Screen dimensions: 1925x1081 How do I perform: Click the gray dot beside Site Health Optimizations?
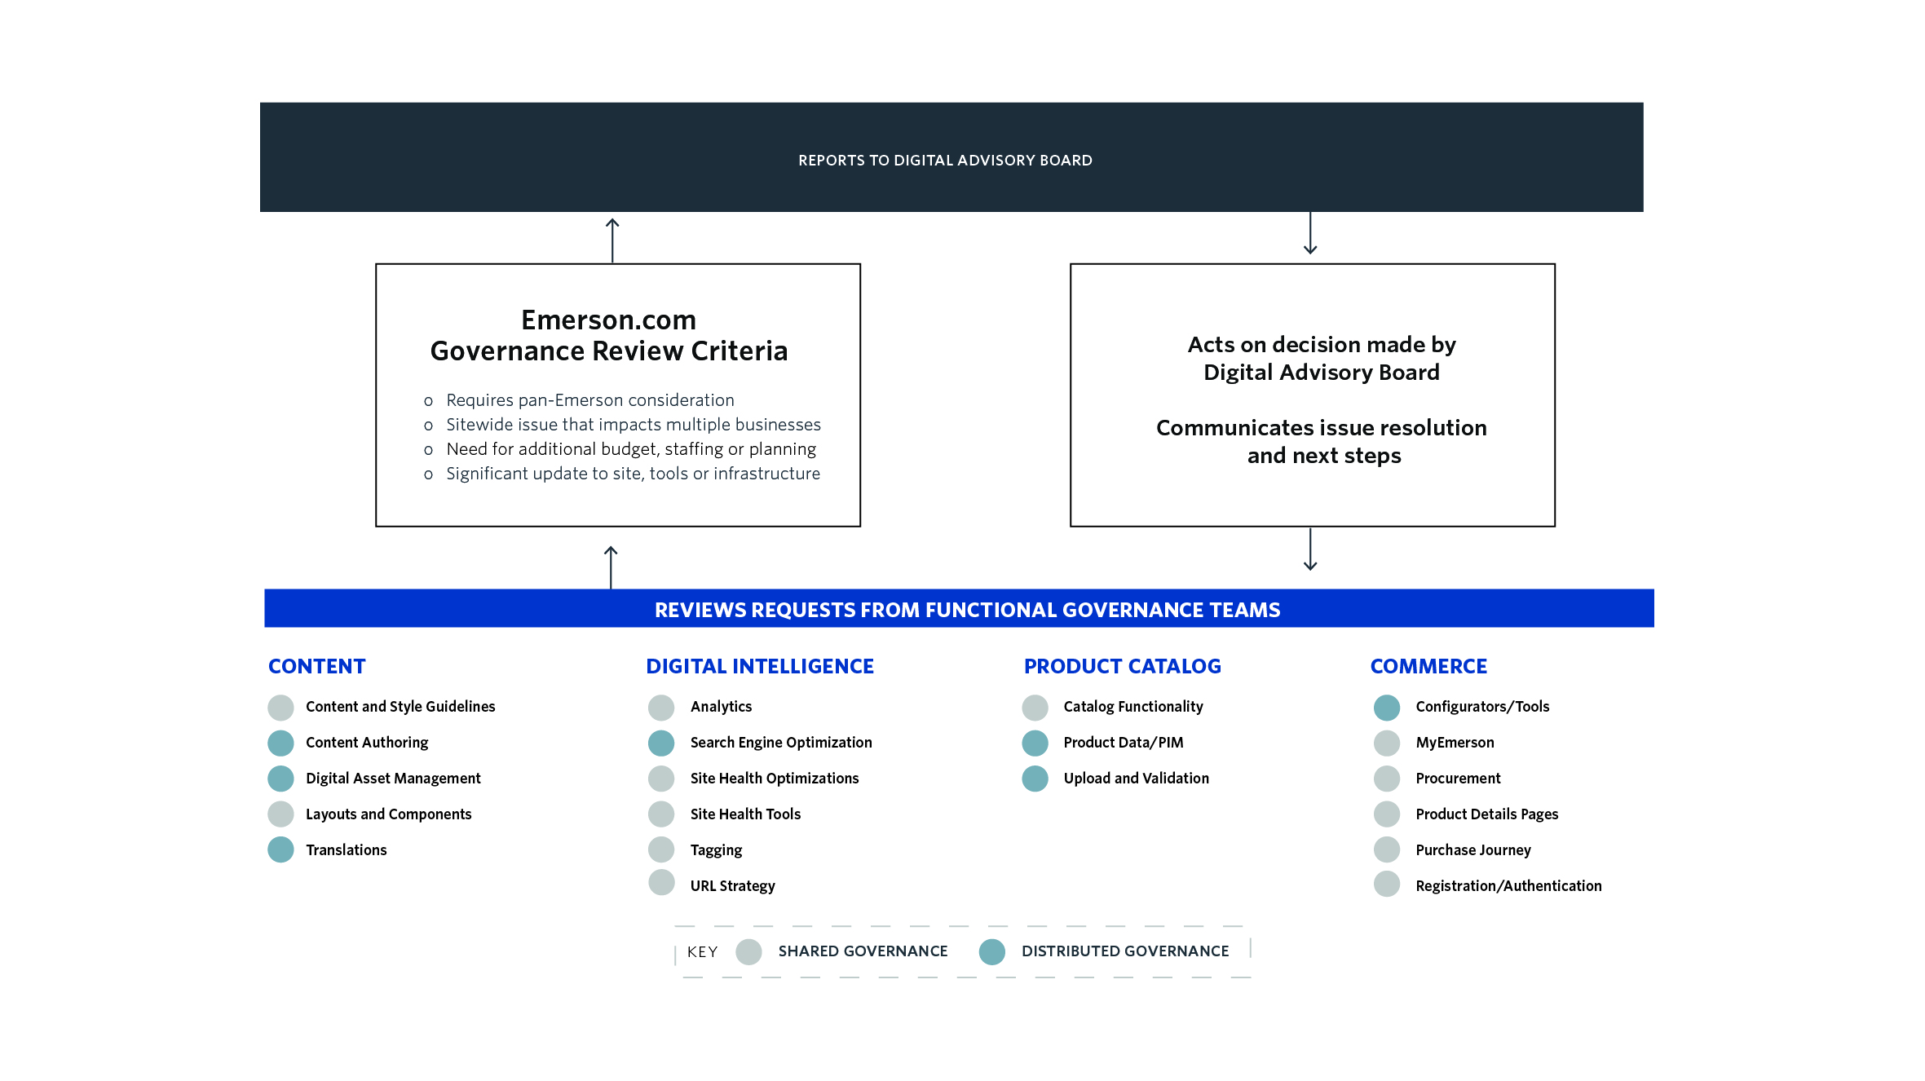[661, 779]
